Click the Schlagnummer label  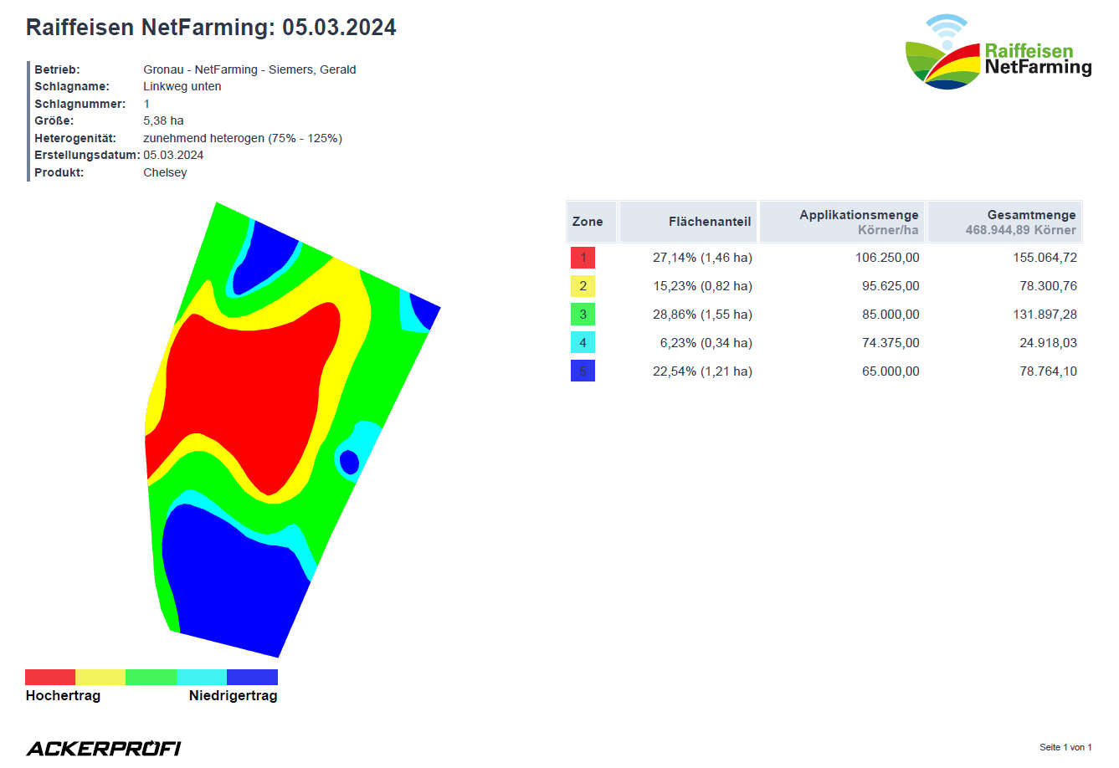pyautogui.click(x=80, y=104)
